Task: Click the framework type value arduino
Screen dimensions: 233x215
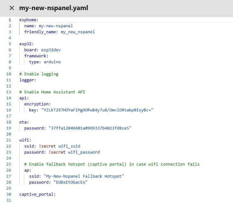Action: pyautogui.click(x=52, y=62)
